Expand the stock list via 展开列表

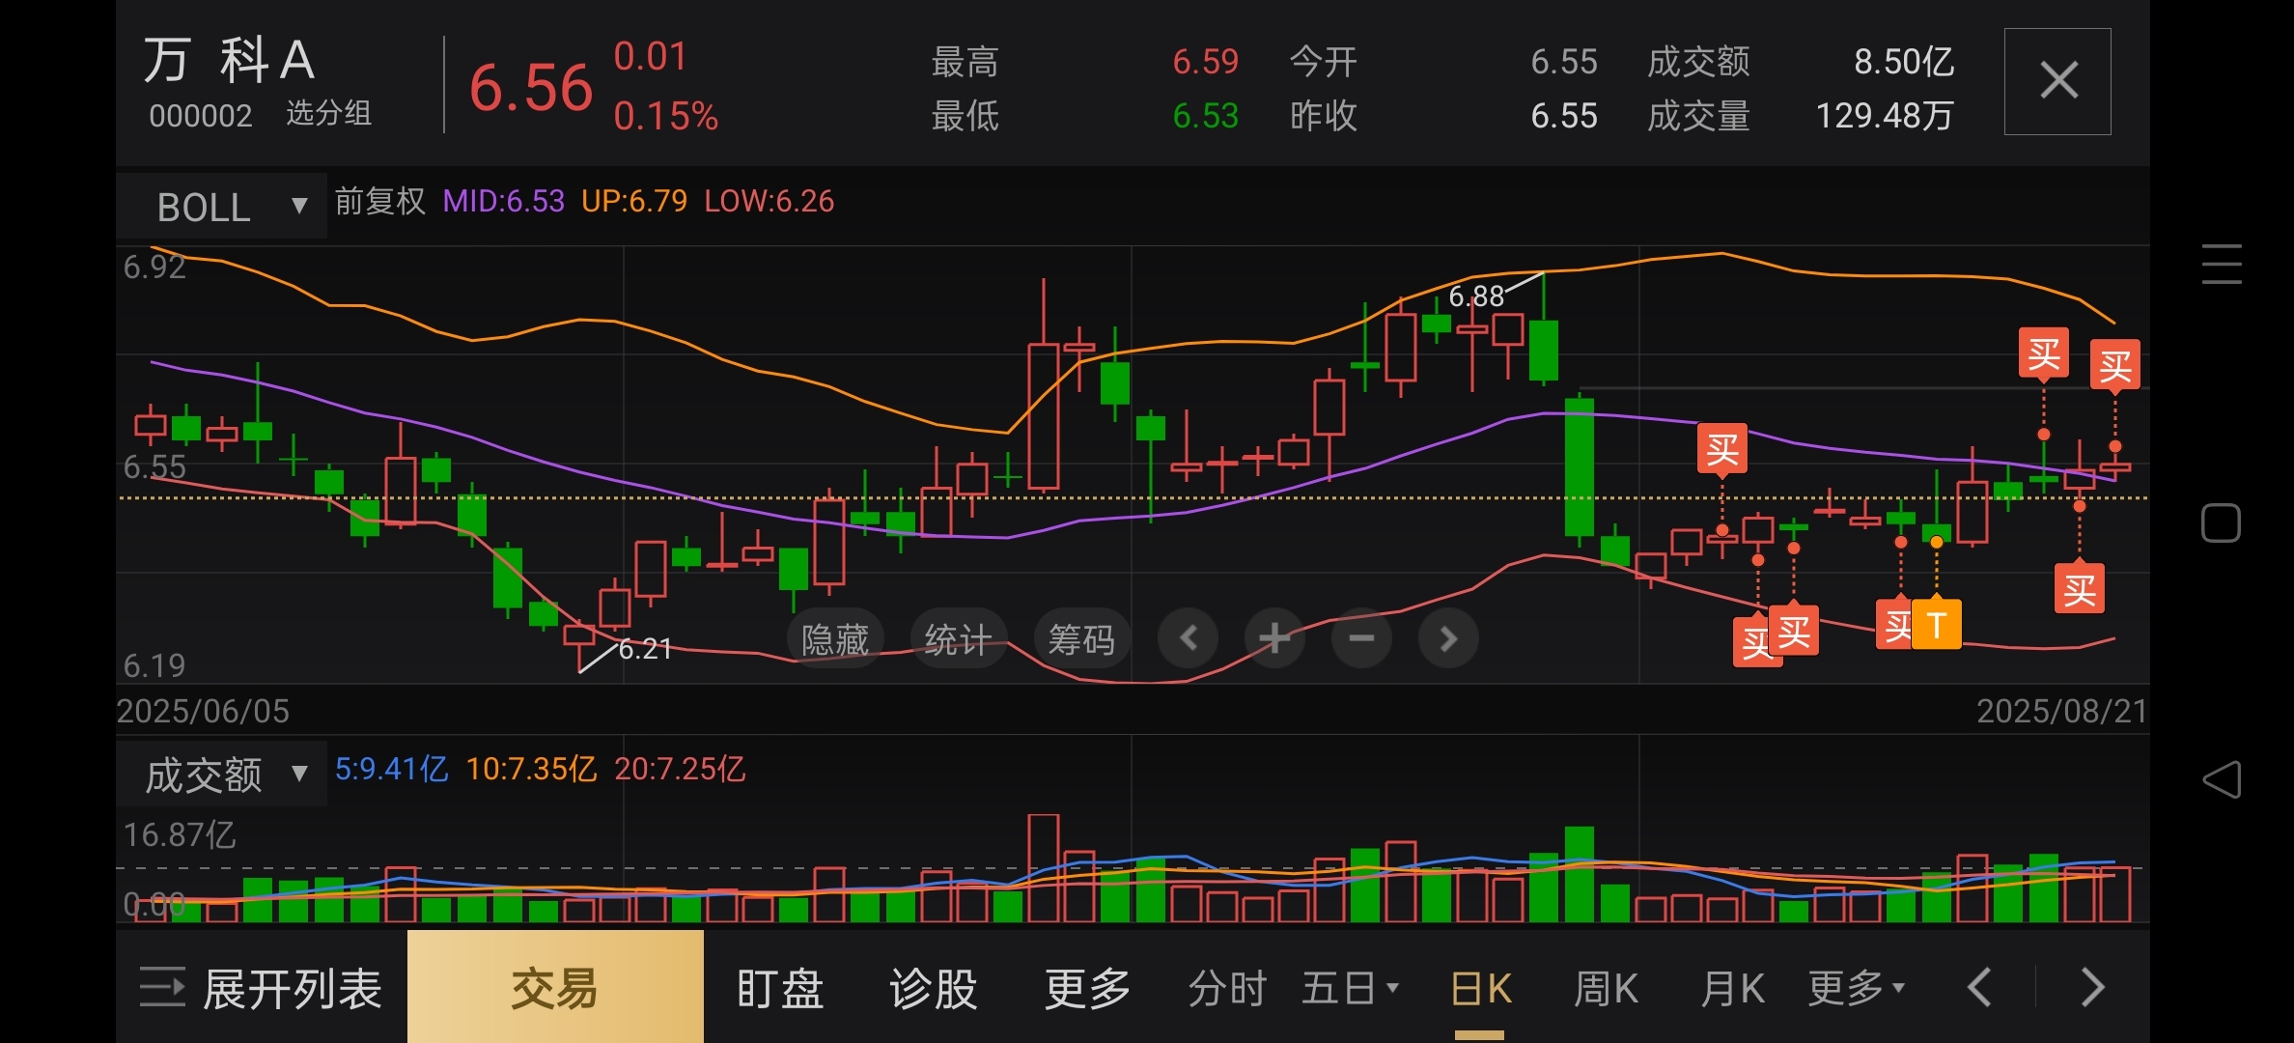261,989
